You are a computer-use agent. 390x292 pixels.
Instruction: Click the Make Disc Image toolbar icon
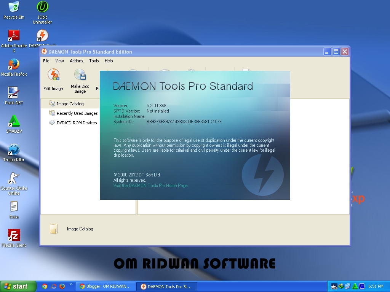point(80,75)
